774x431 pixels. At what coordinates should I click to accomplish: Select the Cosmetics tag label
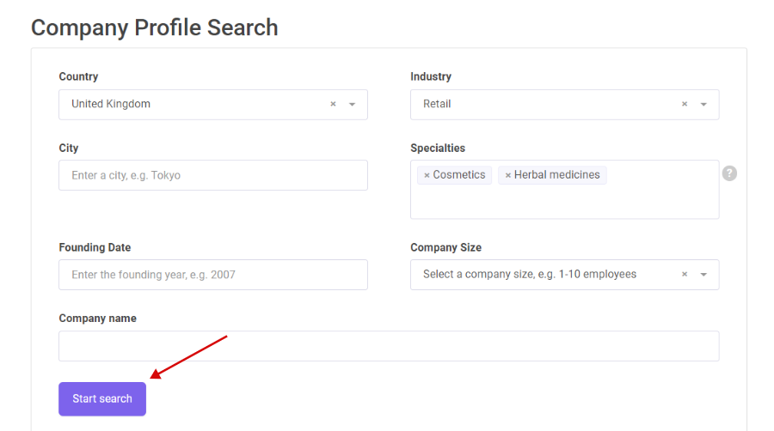(459, 175)
